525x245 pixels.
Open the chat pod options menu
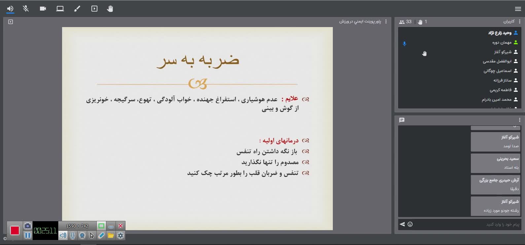click(520, 120)
